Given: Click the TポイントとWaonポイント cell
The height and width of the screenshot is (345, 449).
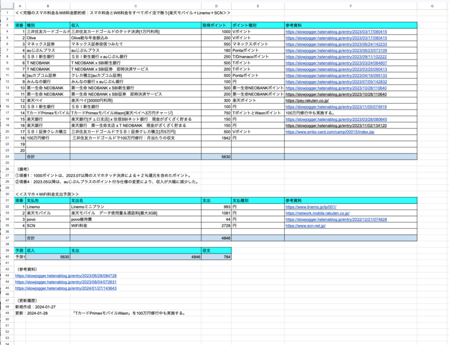Looking at the screenshot, I should click(258, 113).
